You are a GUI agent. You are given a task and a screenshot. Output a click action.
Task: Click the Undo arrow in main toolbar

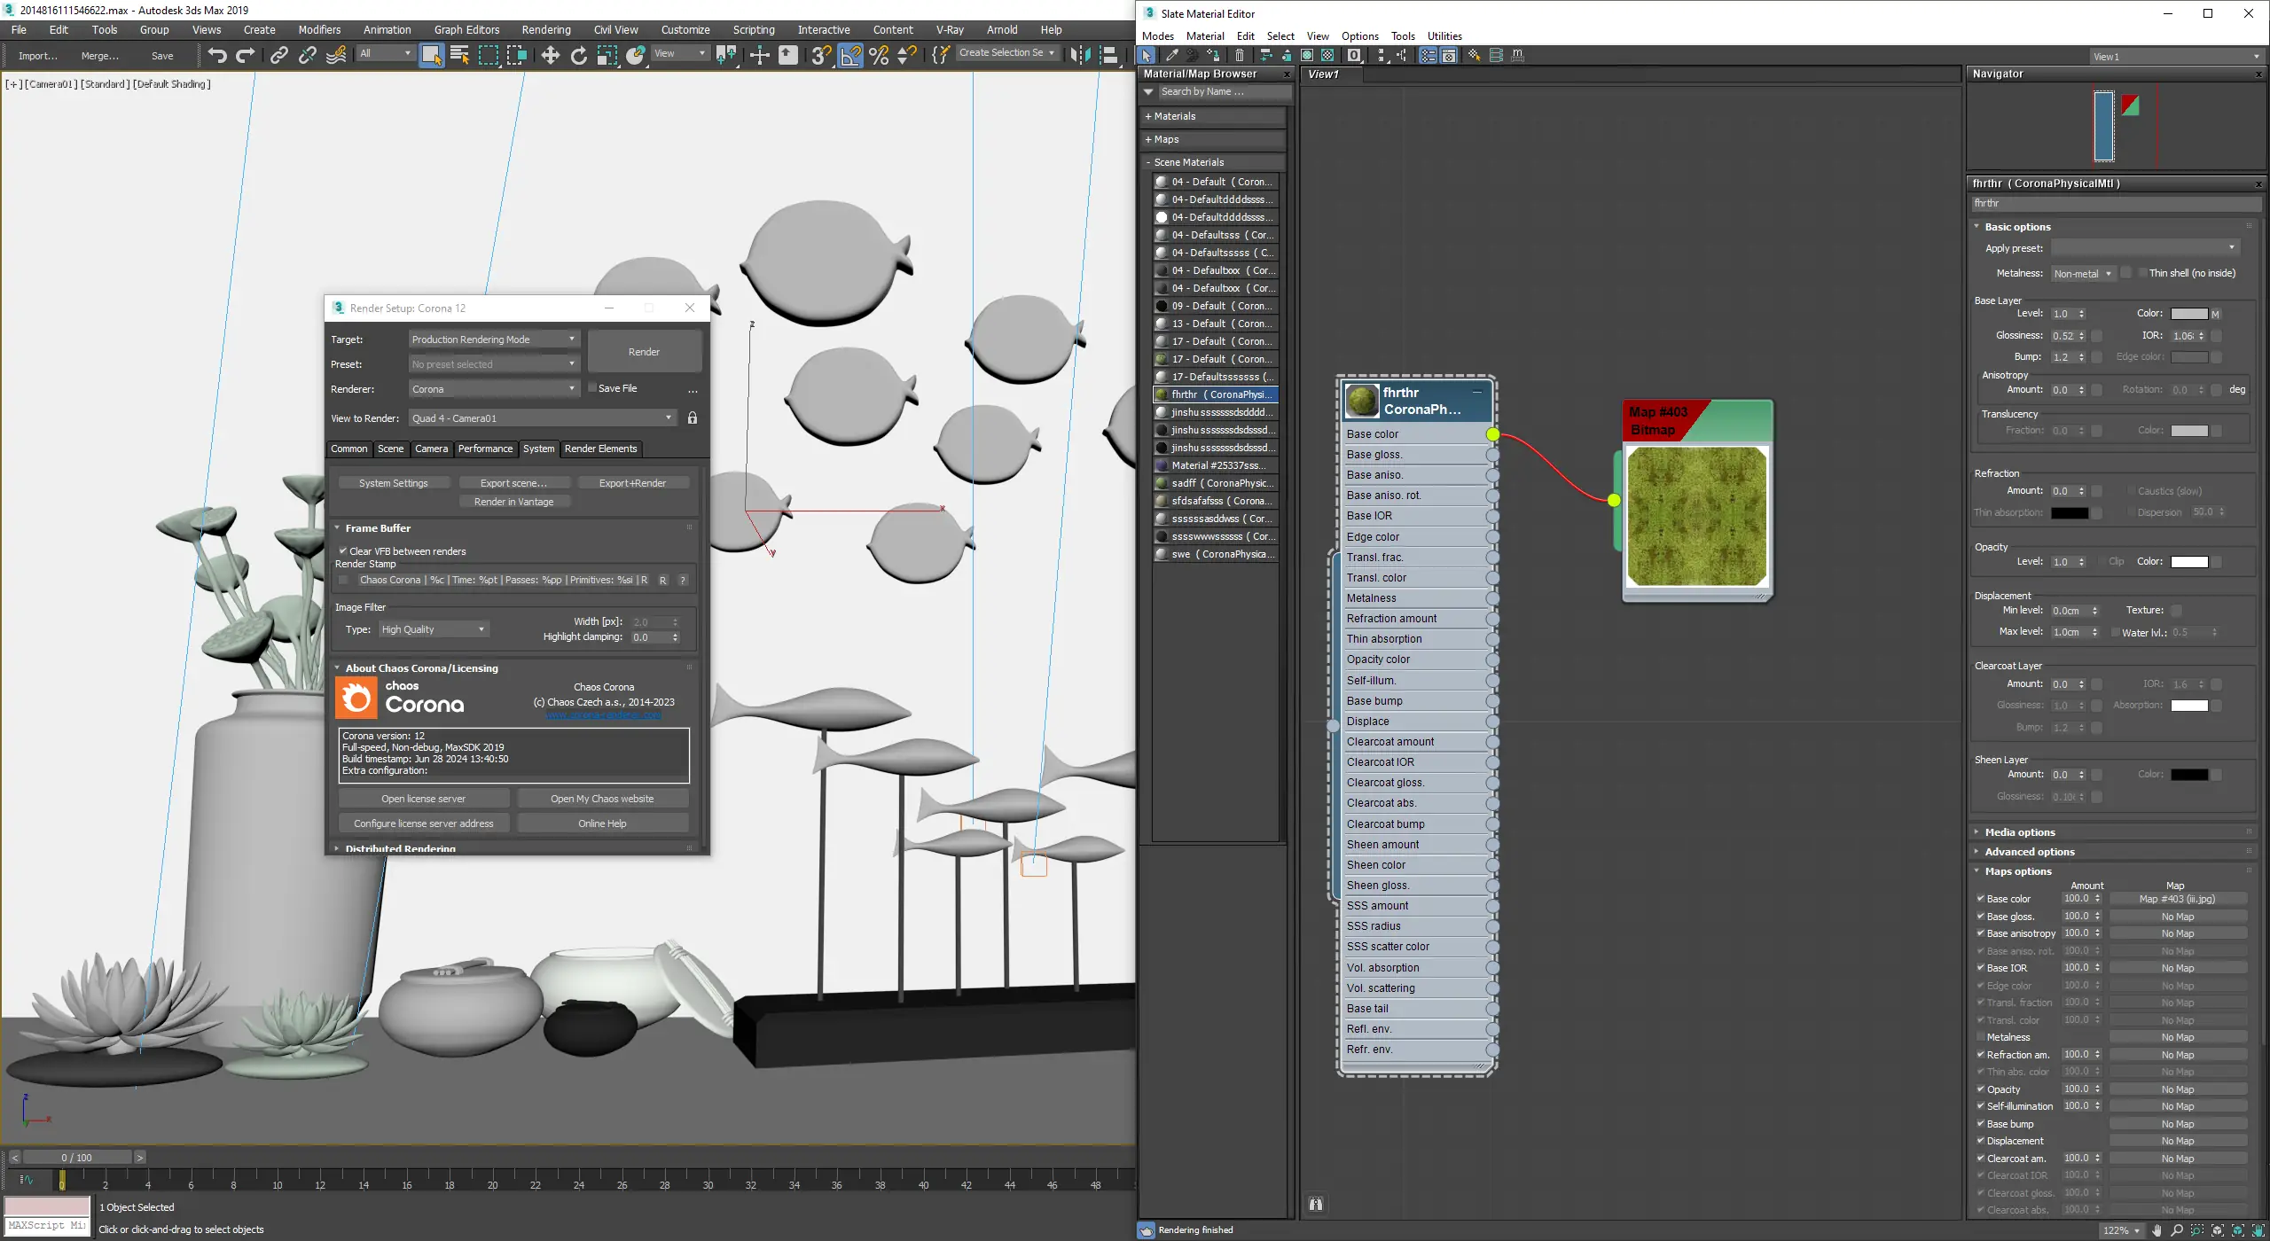pos(216,55)
